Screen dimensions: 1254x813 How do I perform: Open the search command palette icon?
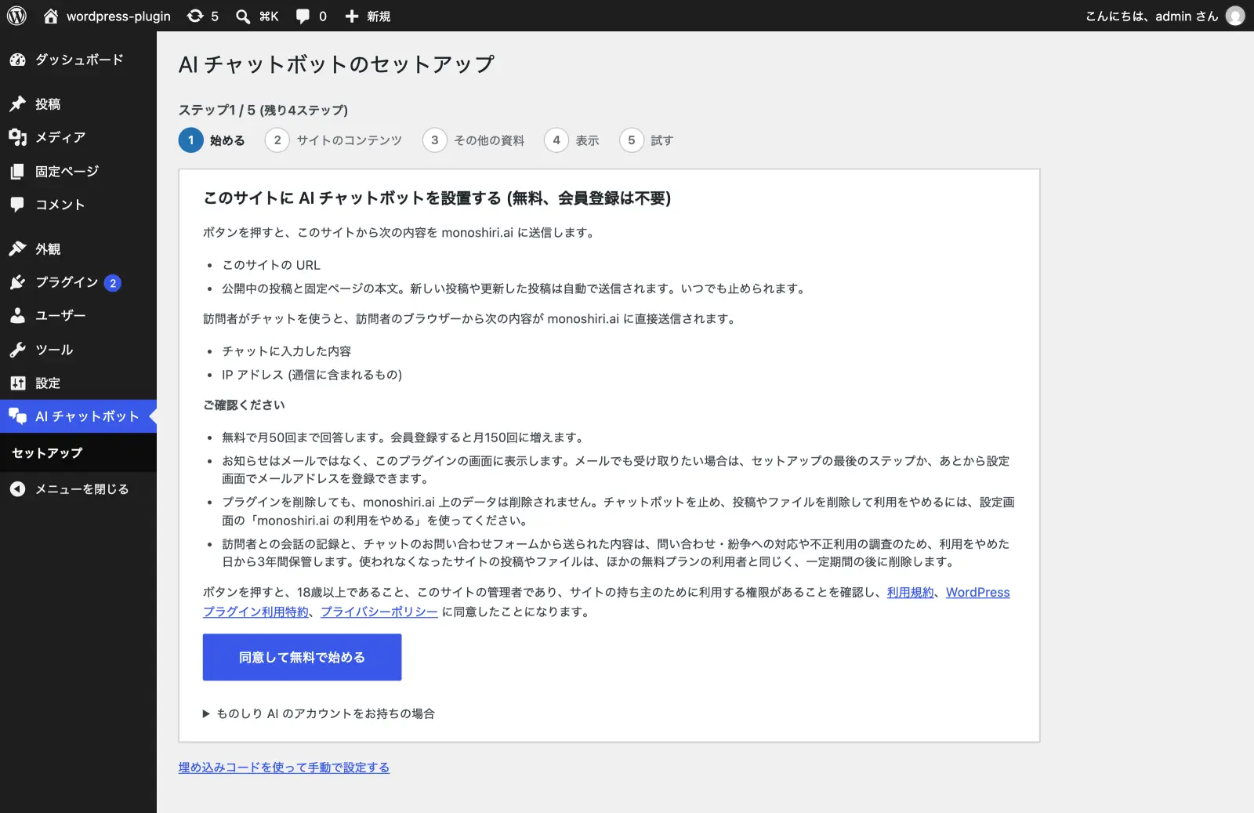244,16
